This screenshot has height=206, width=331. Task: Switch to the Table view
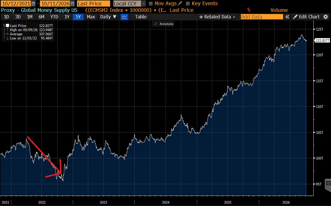[x=141, y=17]
